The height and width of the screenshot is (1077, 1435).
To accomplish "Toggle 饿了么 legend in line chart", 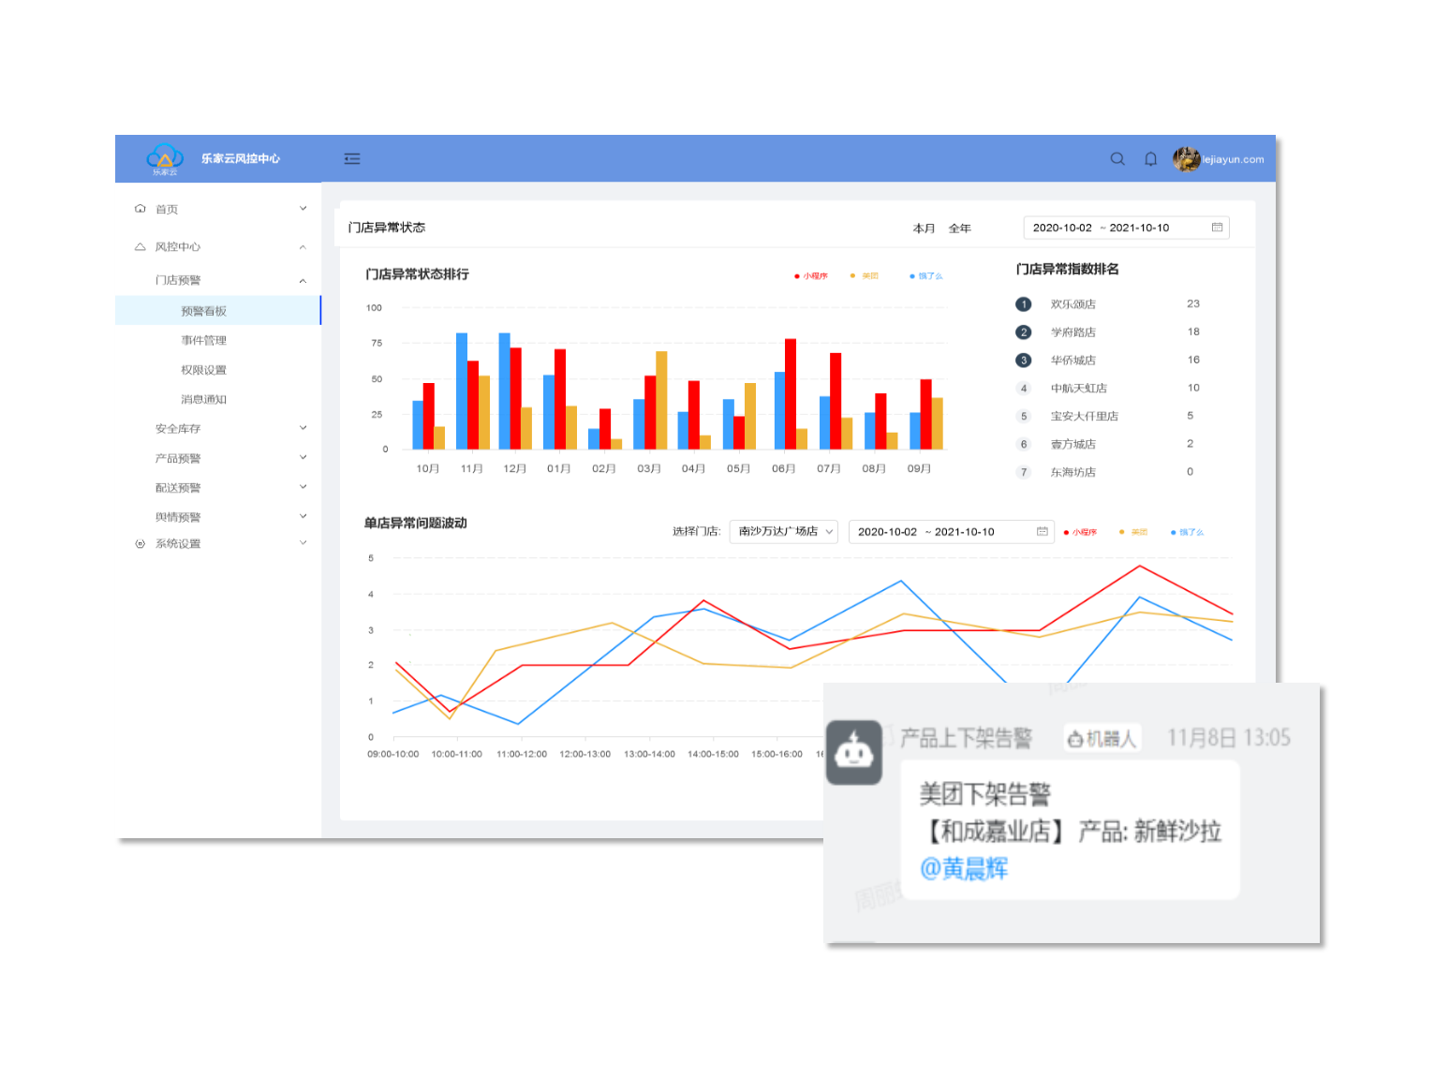I will [1187, 532].
